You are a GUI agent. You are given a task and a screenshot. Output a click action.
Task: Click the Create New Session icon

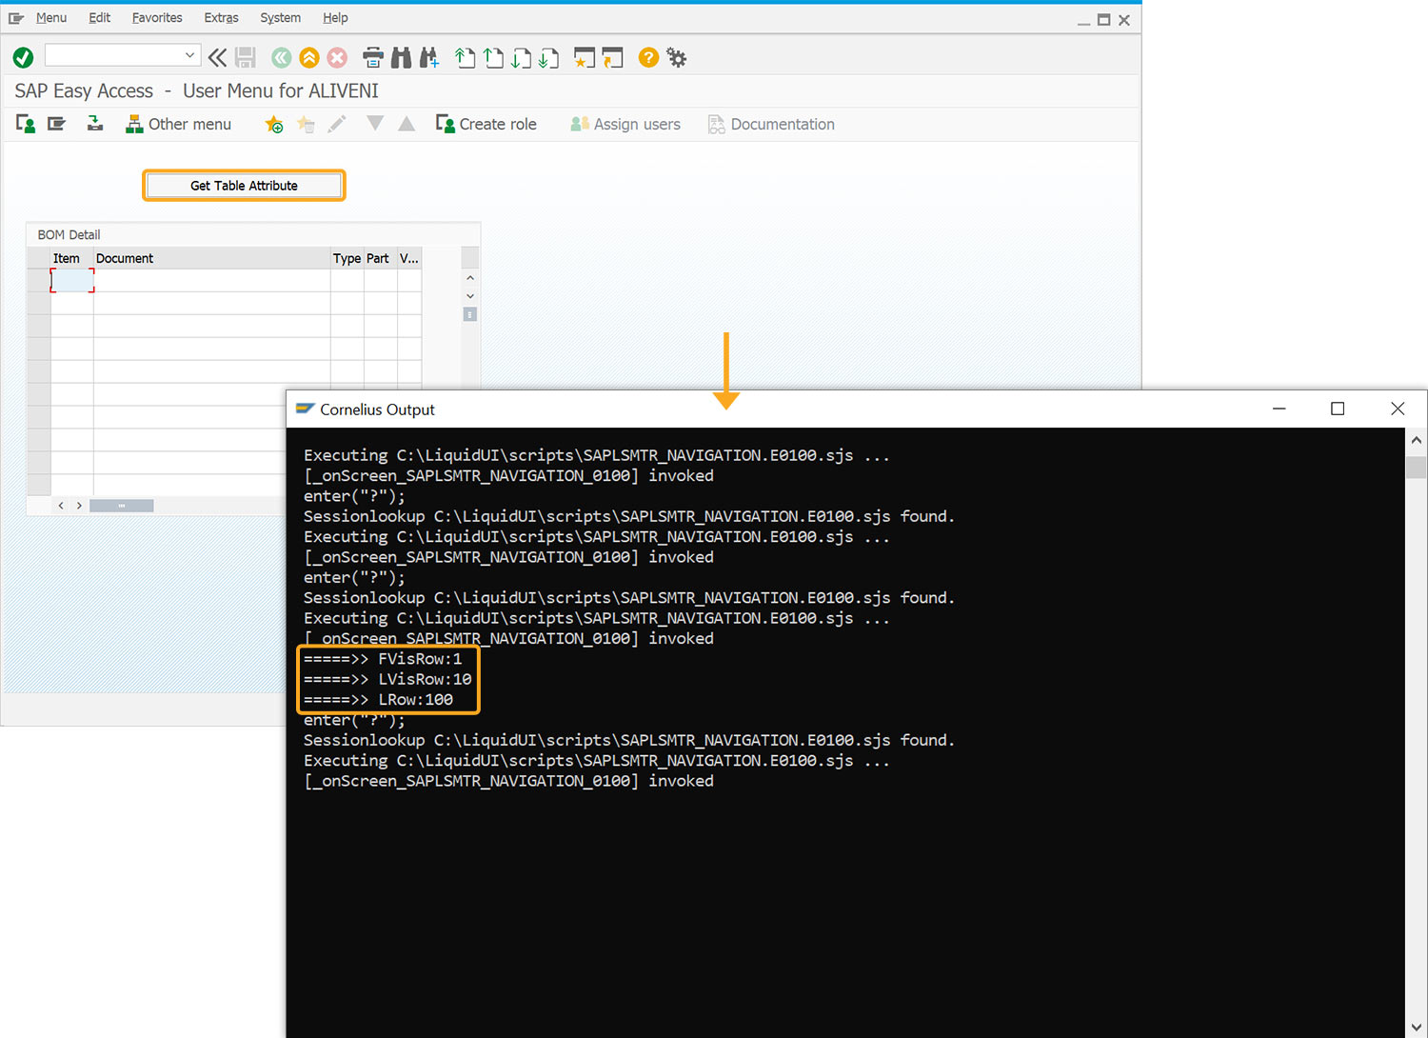click(x=585, y=58)
